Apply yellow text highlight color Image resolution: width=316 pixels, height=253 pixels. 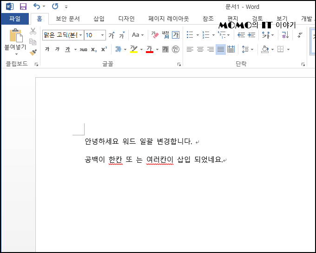pyautogui.click(x=134, y=49)
